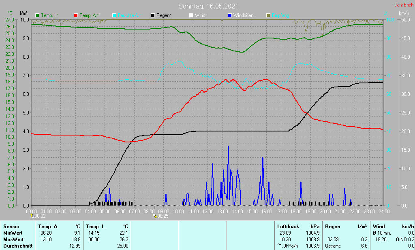The image size is (415, 250).
Task: Click the 12:00 x-axis time label
Action: [x=208, y=212]
